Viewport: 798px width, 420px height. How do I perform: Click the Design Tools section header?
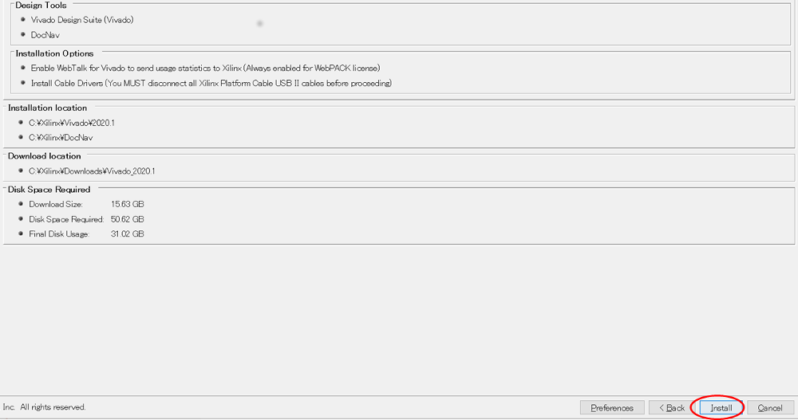[x=41, y=6]
